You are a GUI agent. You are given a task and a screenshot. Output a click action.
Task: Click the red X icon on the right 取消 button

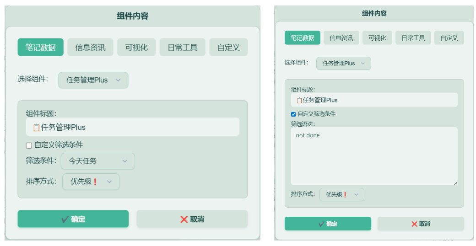(414, 224)
